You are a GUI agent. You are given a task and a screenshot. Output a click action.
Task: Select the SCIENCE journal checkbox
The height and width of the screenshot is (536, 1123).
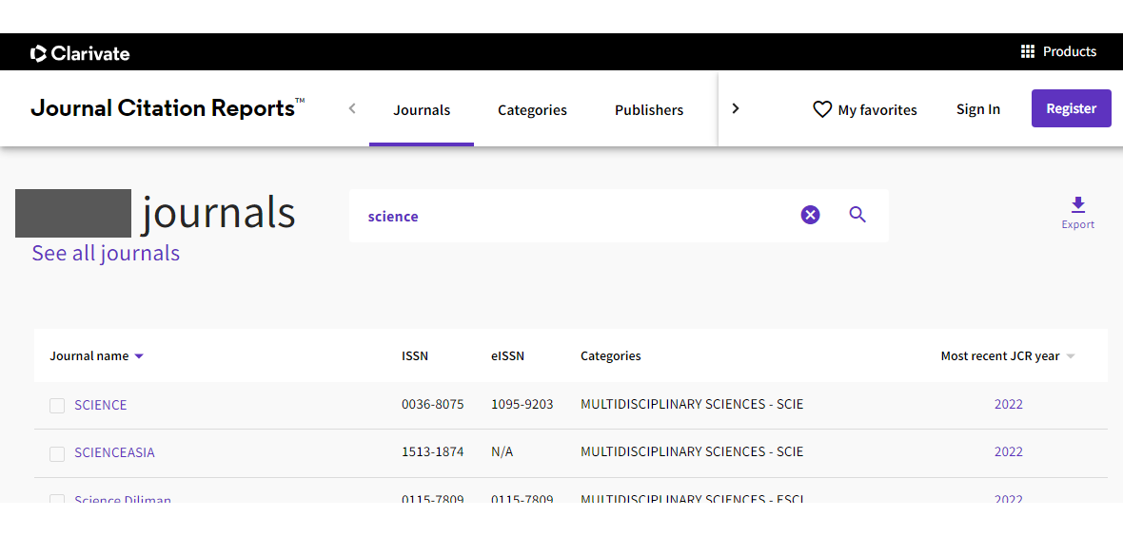(57, 406)
